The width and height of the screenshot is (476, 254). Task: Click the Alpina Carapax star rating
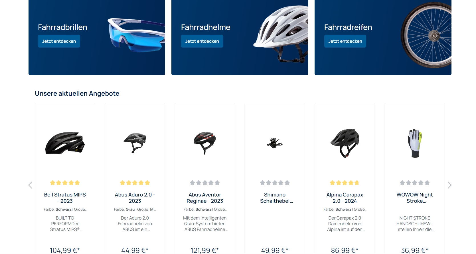coord(345,183)
